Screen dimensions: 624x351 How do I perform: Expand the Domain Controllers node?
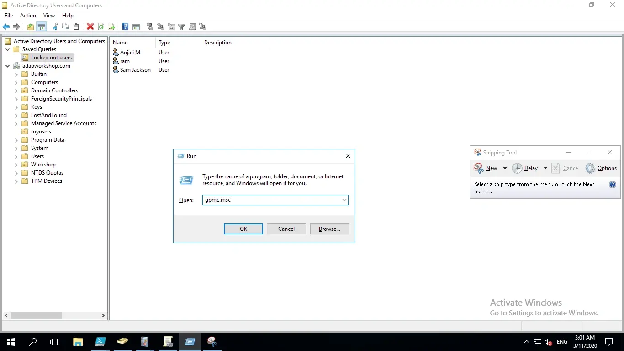coord(16,90)
